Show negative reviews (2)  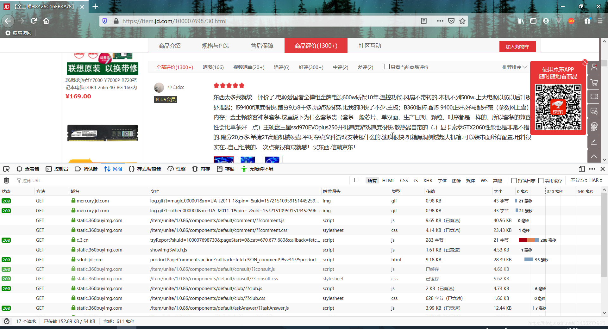[x=365, y=67]
